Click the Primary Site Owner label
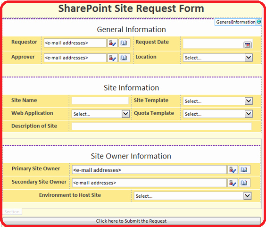266x227 pixels. [x=36, y=168]
